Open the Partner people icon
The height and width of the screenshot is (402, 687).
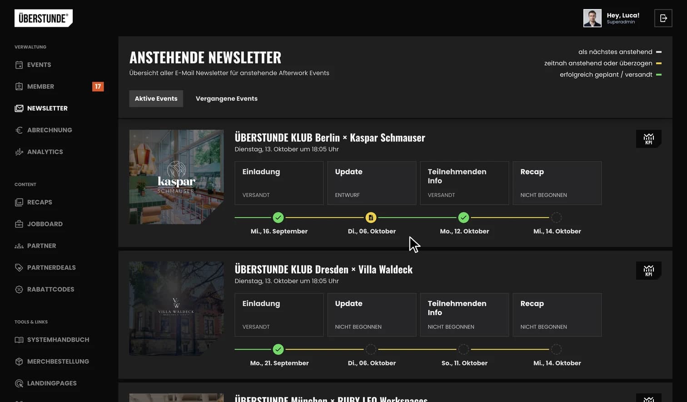point(19,246)
